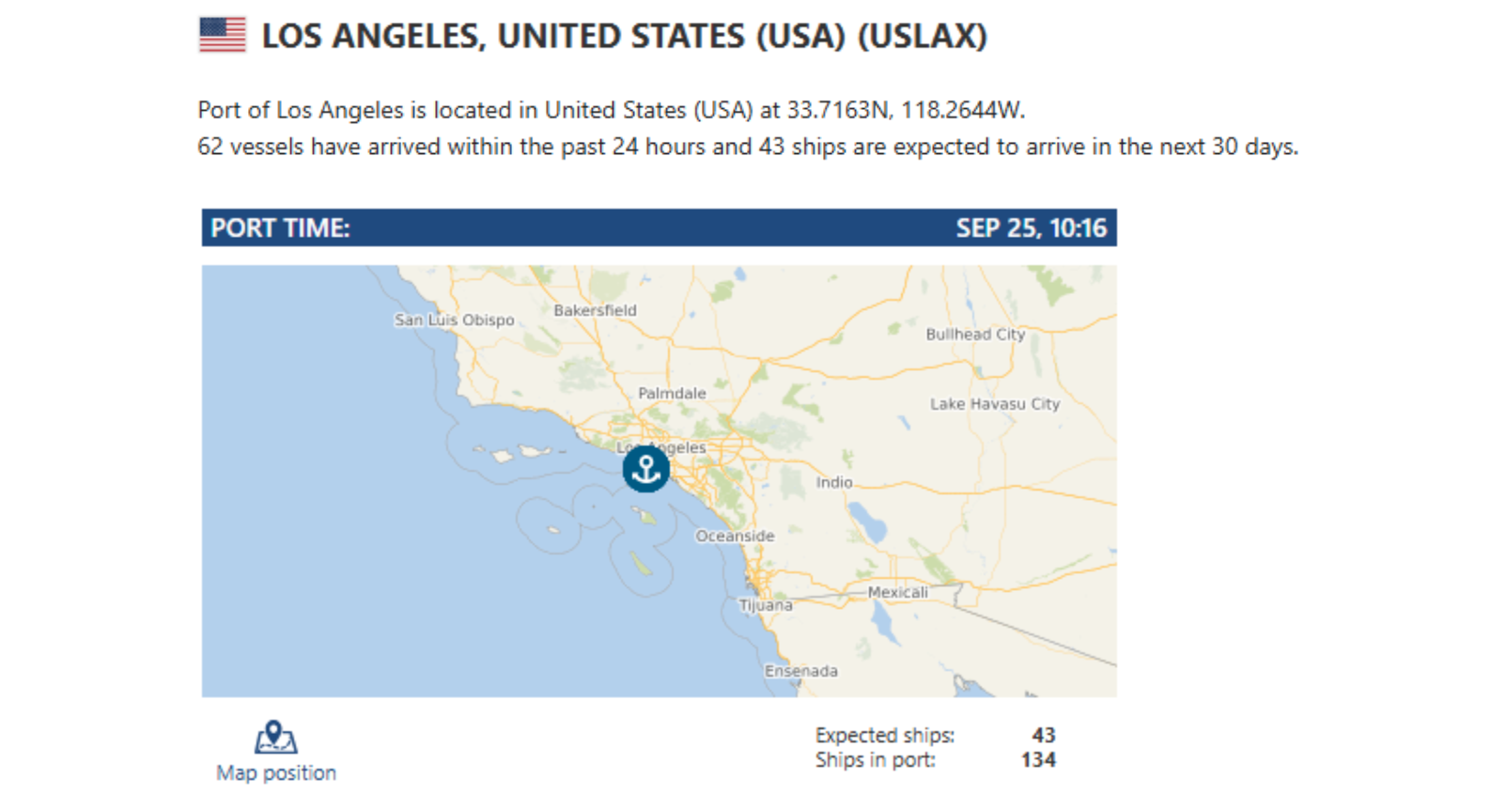Click the port coordinates description sentence
Screen dimensions: 1506x794
(611, 110)
